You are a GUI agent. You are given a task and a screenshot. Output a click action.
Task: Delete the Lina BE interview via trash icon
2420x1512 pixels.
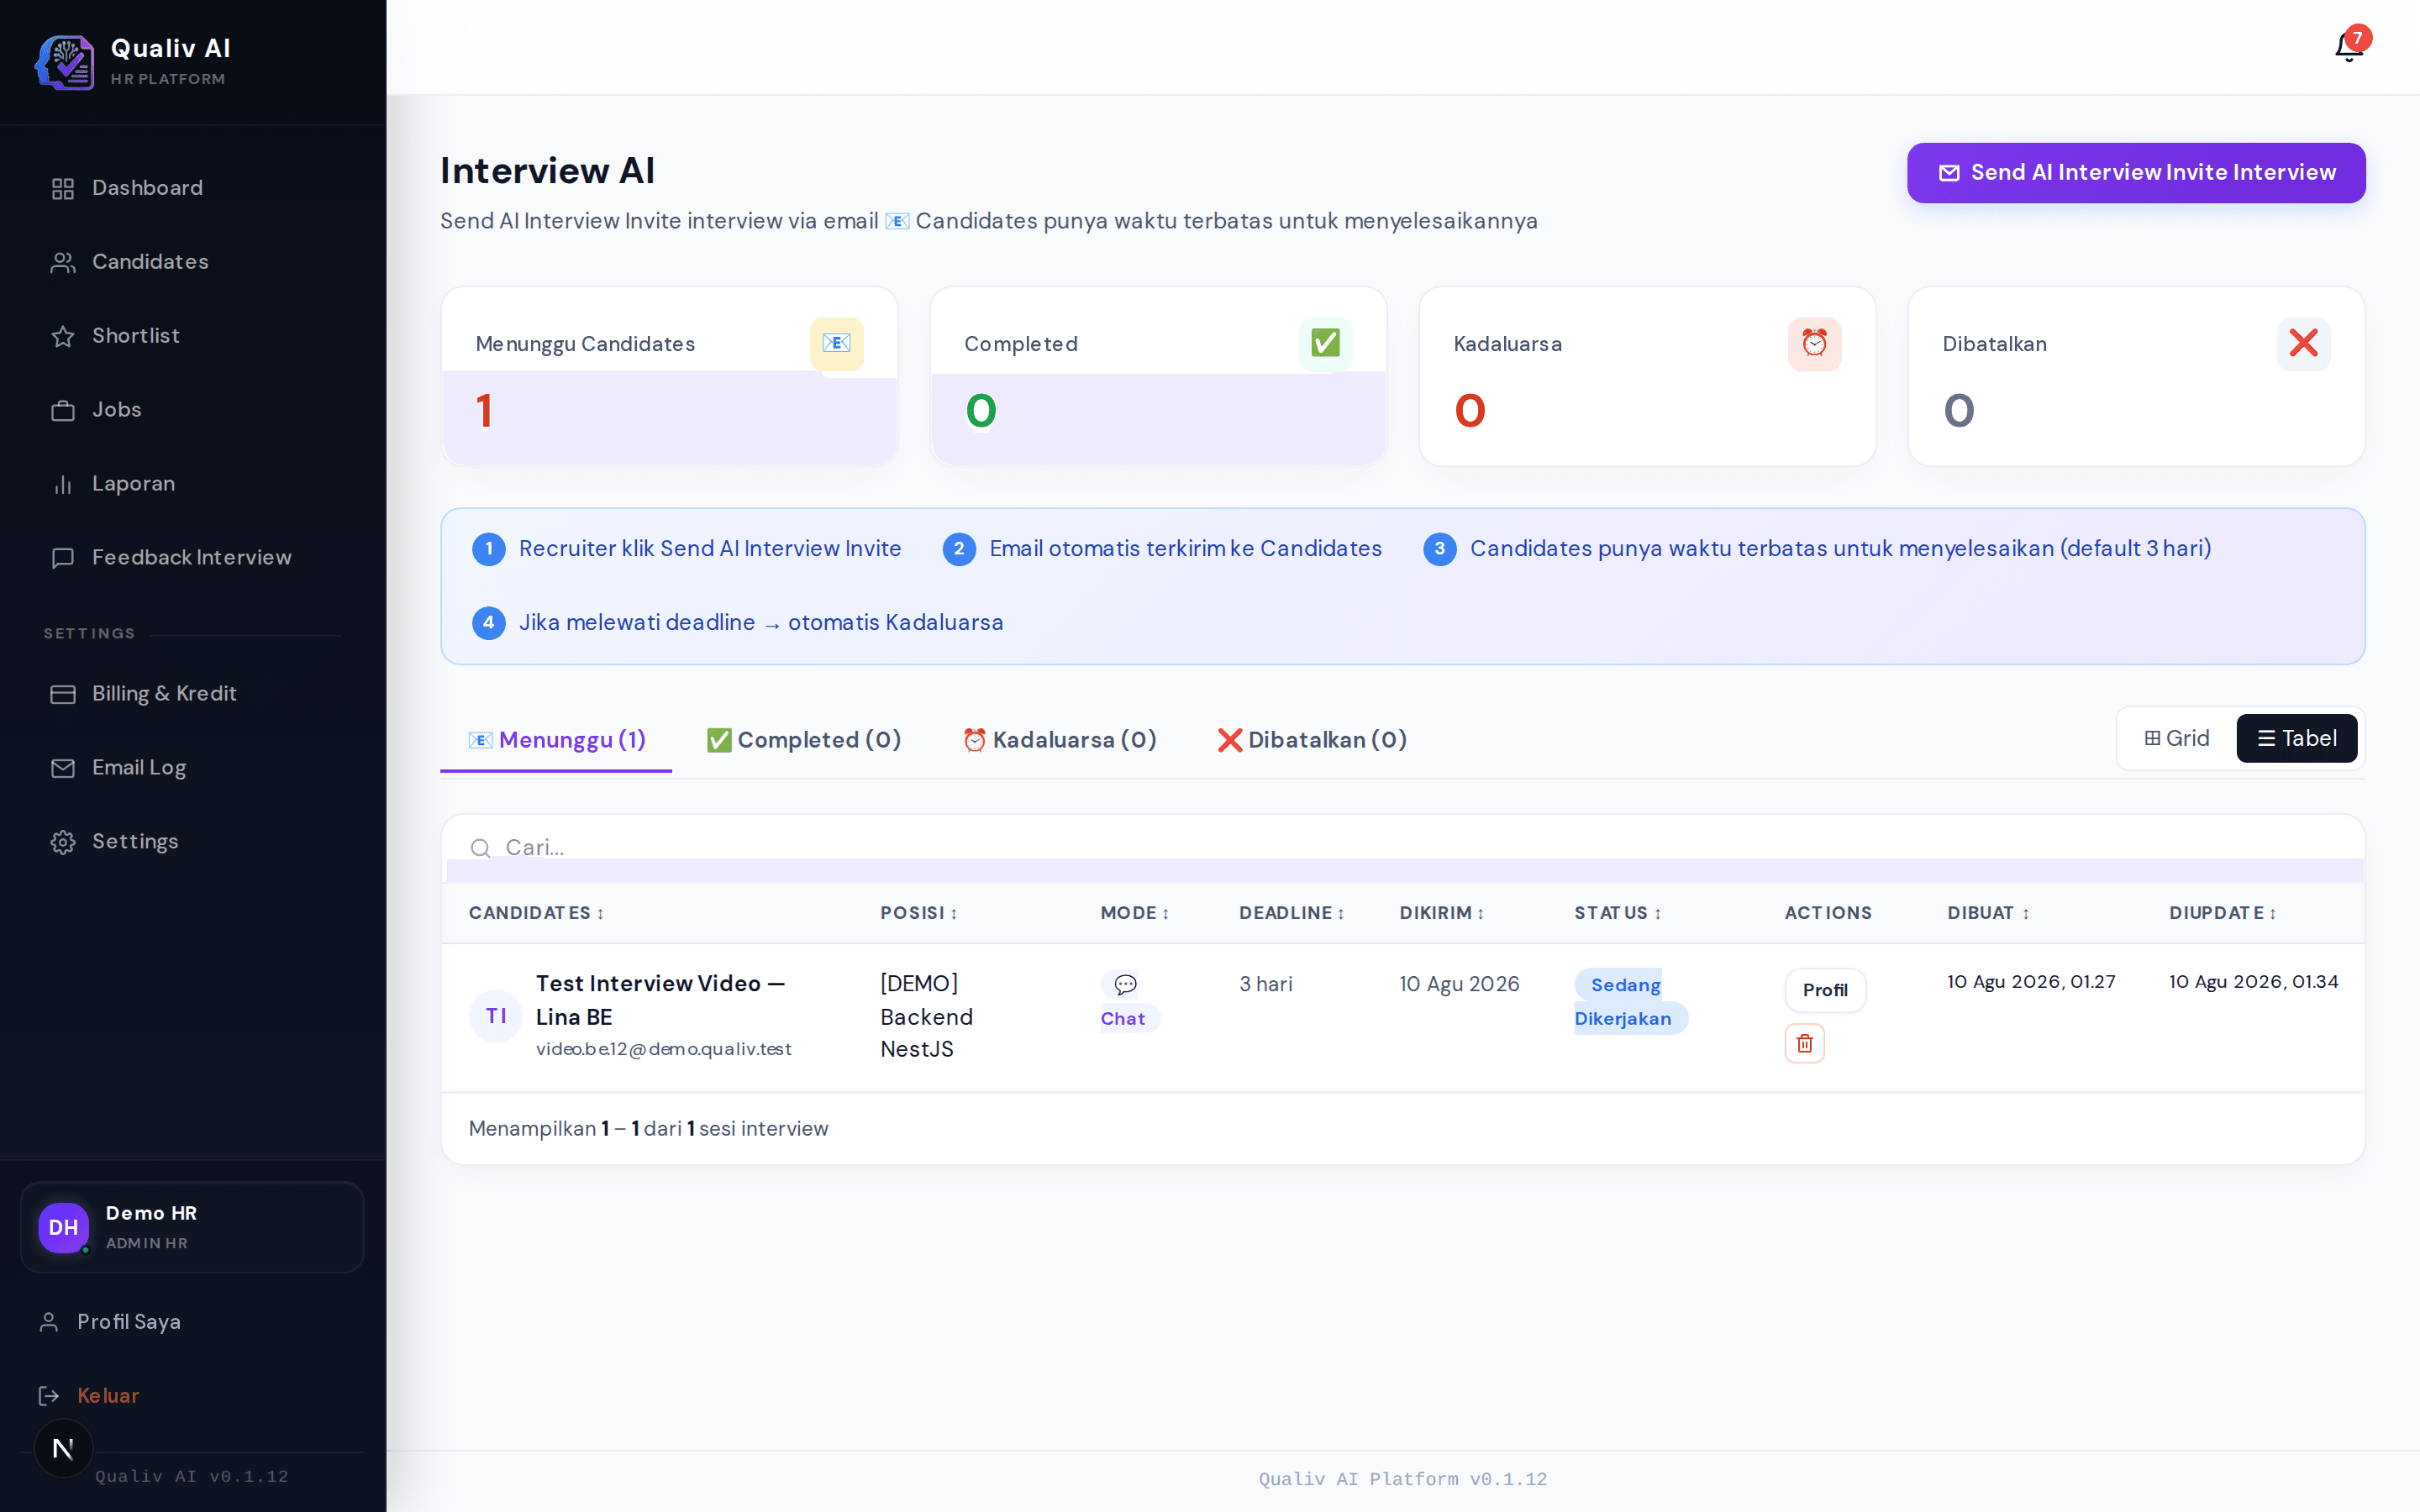(1804, 1043)
